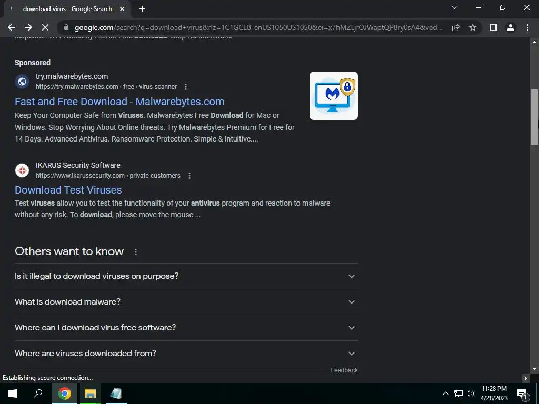The image size is (539, 404).
Task: Select the download virus - Google Search tab
Action: (67, 9)
